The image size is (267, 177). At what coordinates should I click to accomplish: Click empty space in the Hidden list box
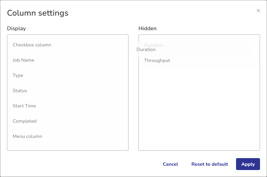click(x=199, y=109)
